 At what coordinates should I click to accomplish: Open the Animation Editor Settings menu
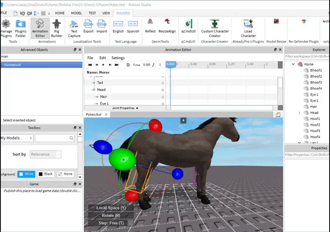click(118, 58)
